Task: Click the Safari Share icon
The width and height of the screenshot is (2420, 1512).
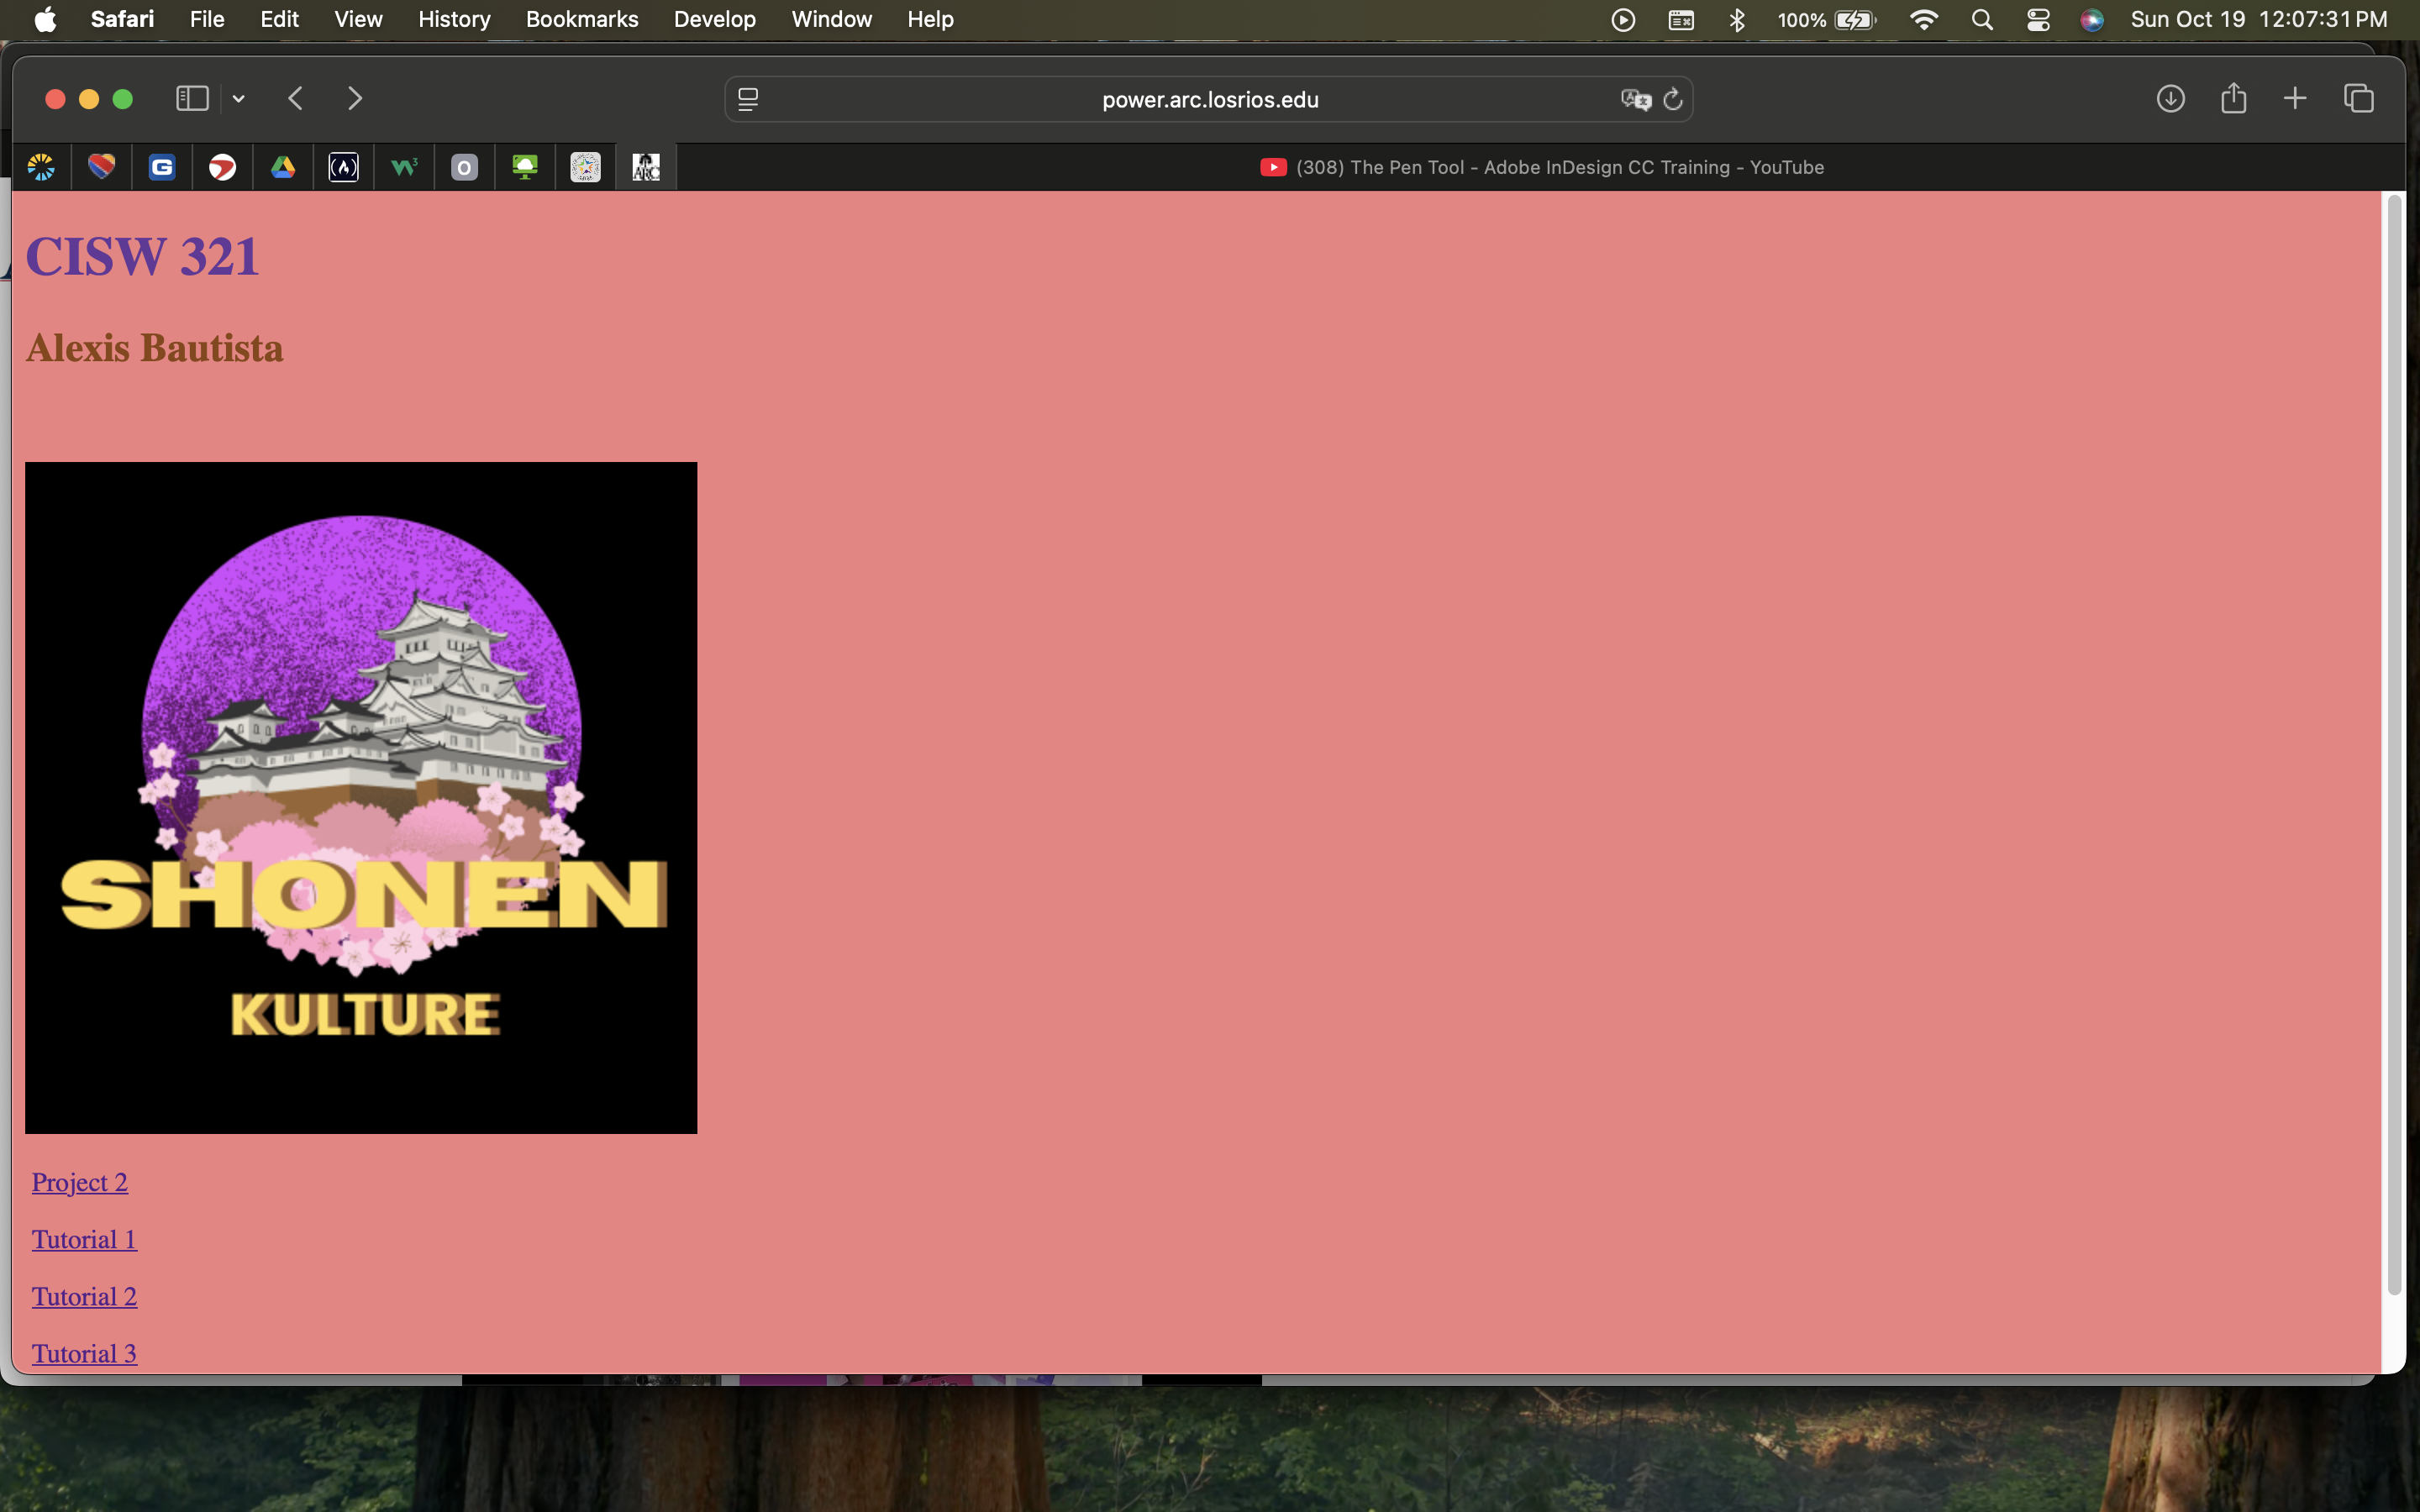Action: 2233,99
